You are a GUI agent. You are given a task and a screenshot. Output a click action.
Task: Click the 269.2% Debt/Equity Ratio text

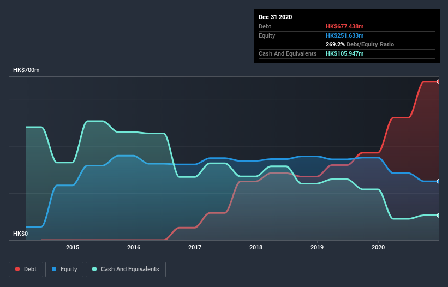360,45
